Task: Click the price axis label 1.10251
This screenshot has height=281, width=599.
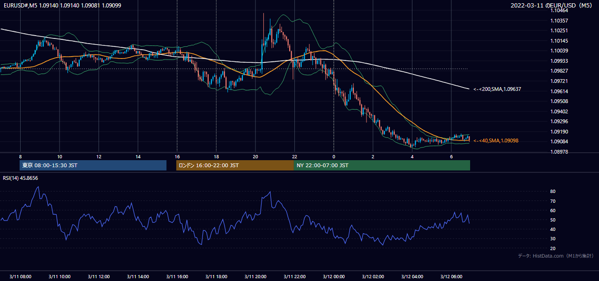Action: [x=560, y=30]
